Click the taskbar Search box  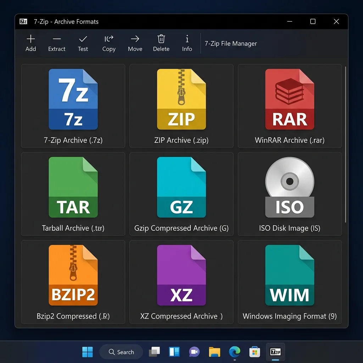click(x=121, y=352)
